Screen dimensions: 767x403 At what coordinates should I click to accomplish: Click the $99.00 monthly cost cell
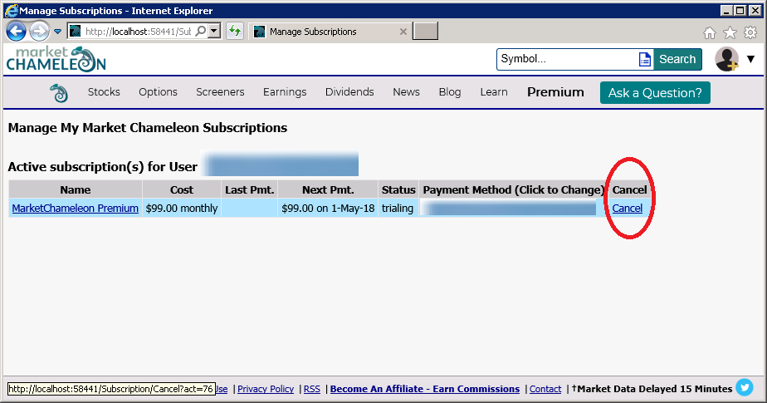(182, 208)
